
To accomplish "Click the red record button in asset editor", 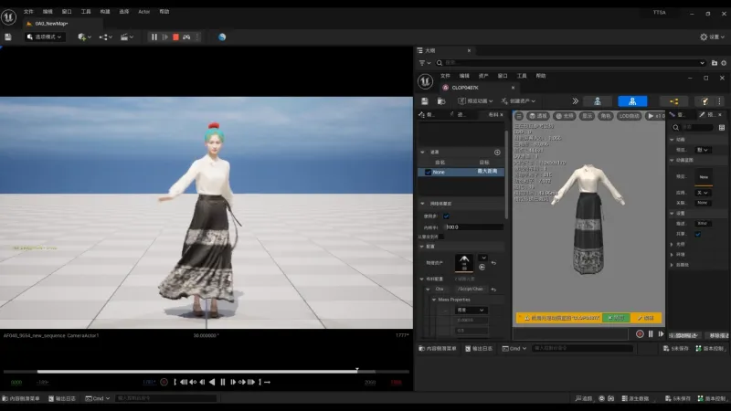I will pyautogui.click(x=640, y=333).
